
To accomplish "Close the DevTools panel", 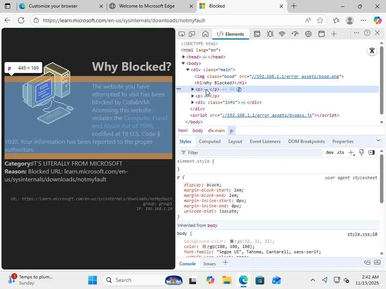I will pos(377,33).
